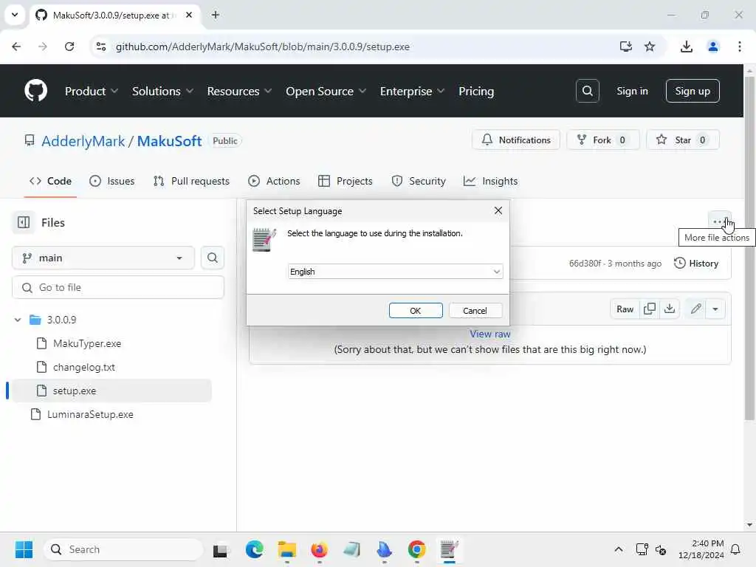Screen dimensions: 756x567
Task: Bookmark this page with the star icon
Action: tap(650, 47)
